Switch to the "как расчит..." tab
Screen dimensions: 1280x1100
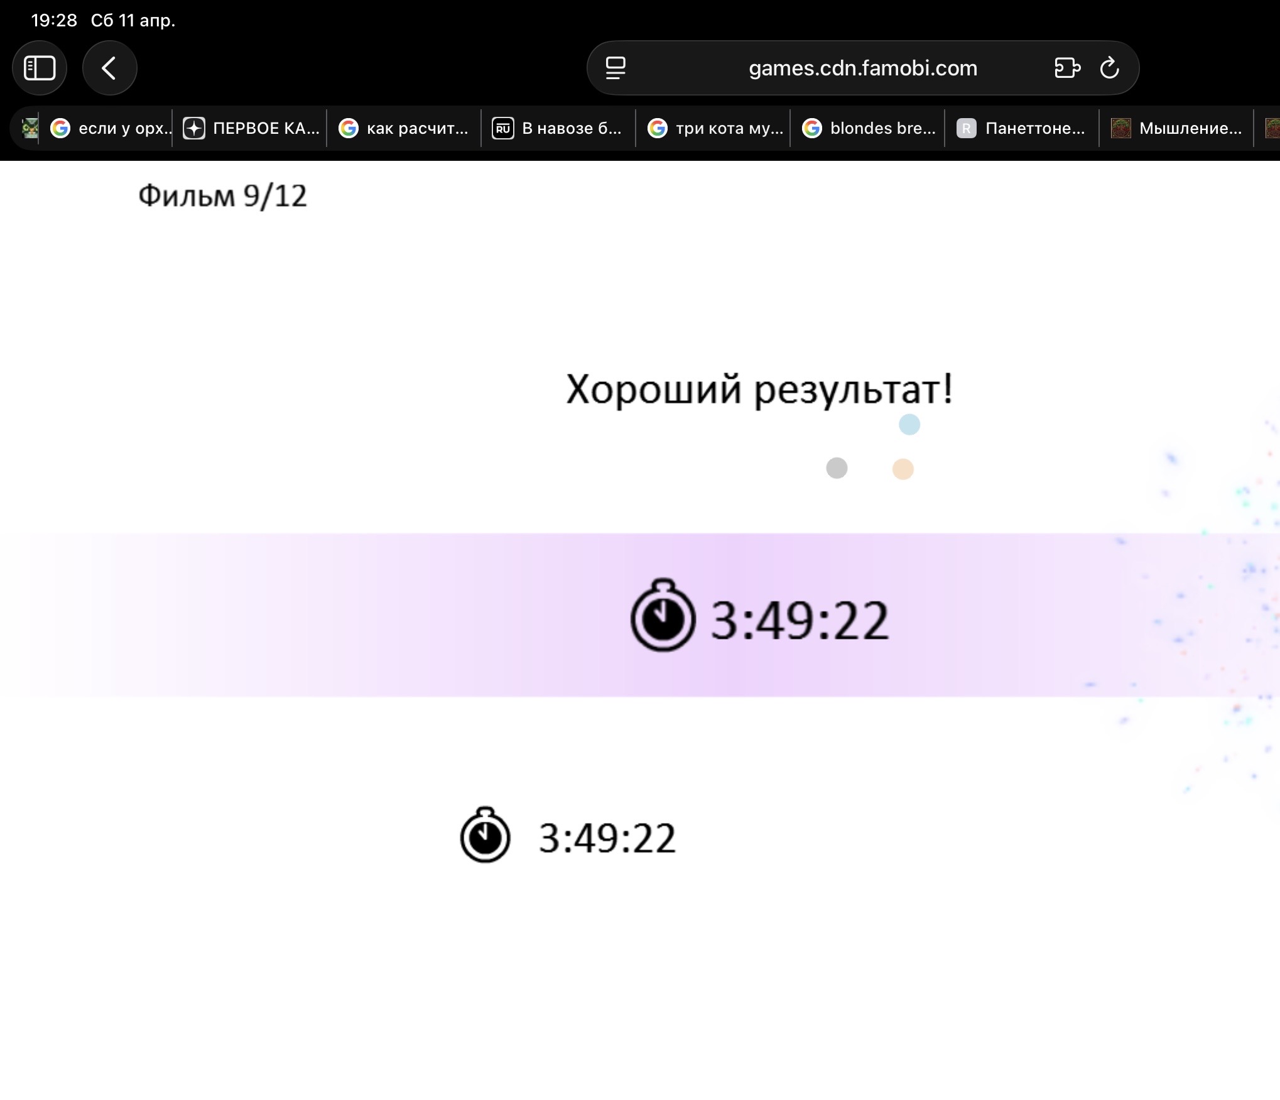(x=404, y=128)
